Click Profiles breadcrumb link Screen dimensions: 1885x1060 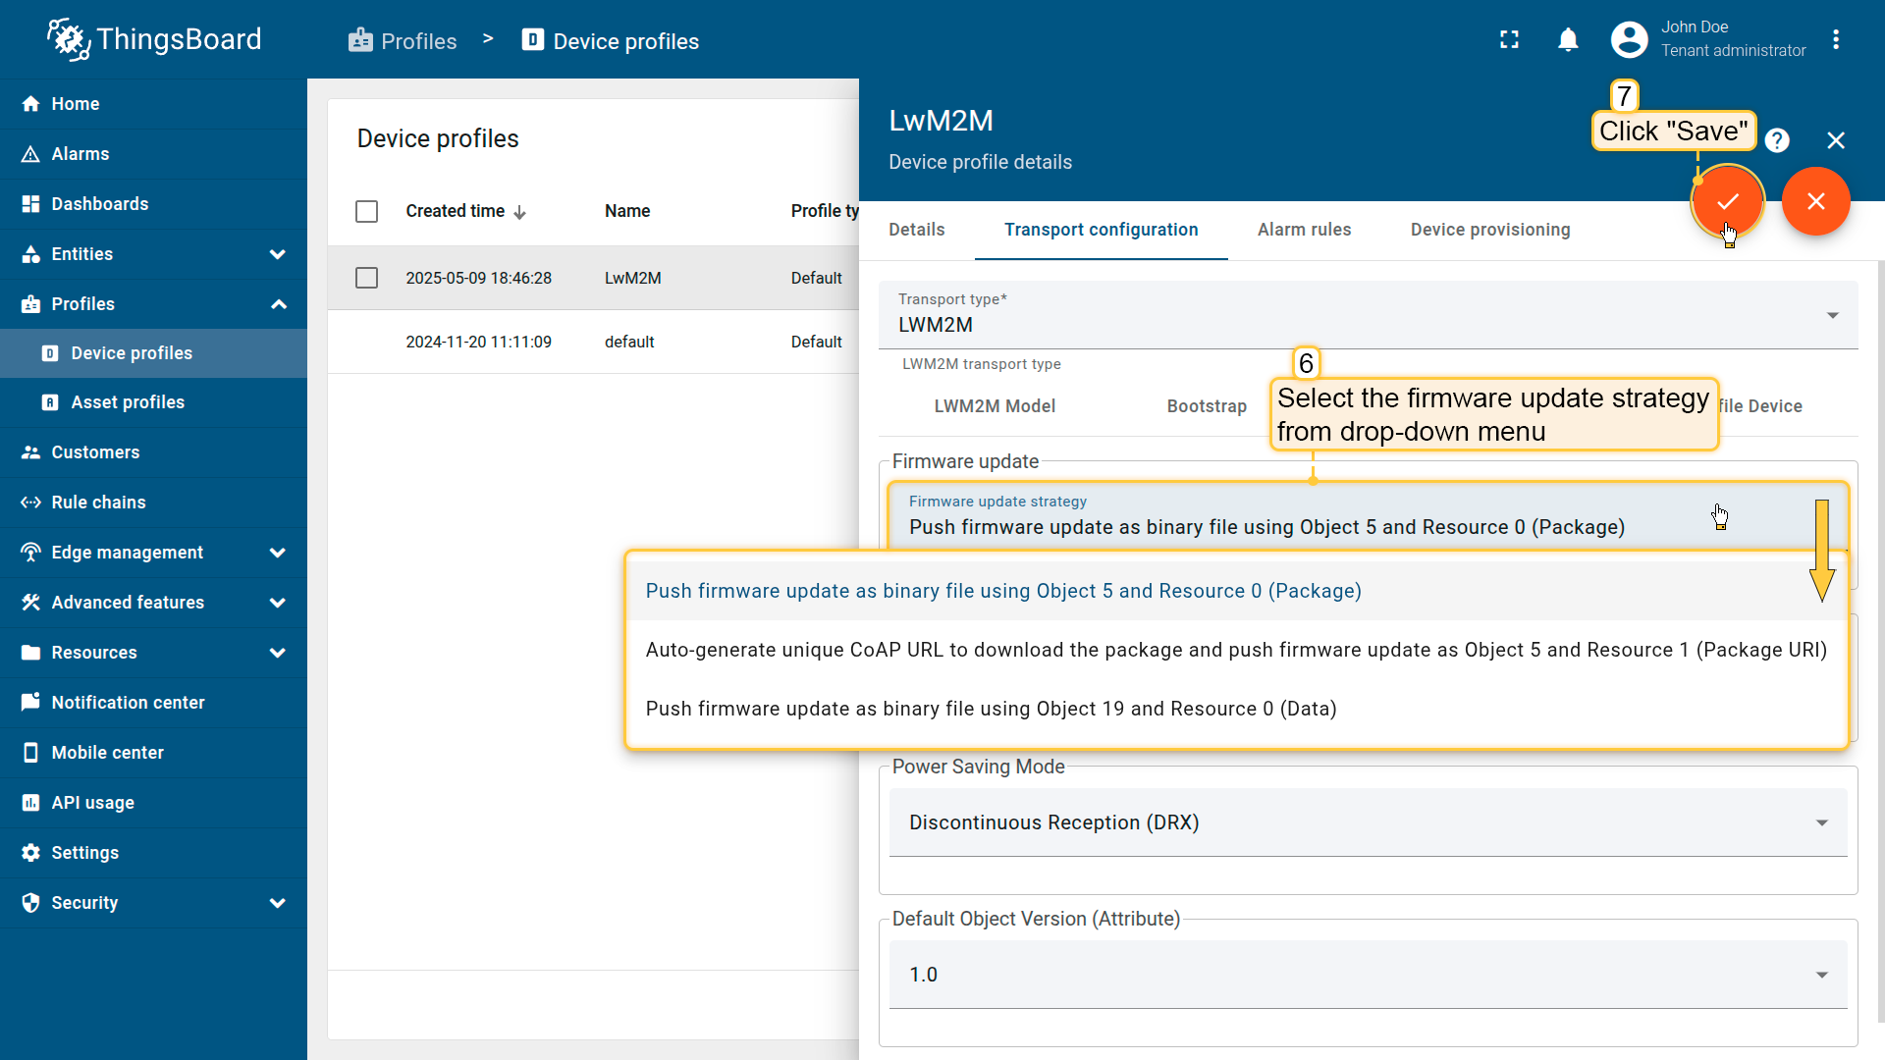pyautogui.click(x=403, y=41)
